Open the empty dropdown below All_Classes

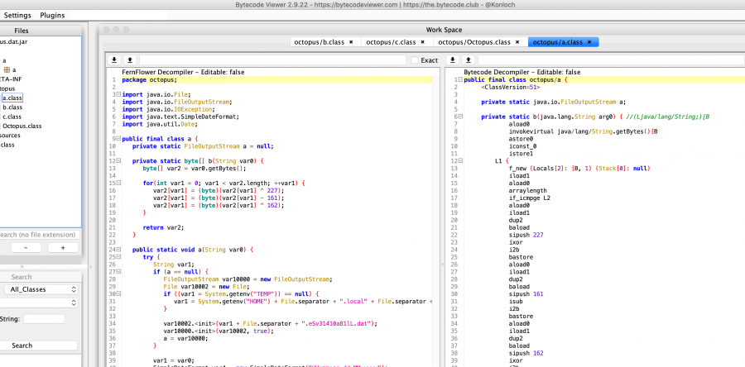click(x=39, y=303)
